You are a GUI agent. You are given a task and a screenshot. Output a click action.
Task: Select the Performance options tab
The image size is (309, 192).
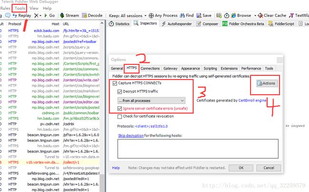pyautogui.click(x=251, y=68)
